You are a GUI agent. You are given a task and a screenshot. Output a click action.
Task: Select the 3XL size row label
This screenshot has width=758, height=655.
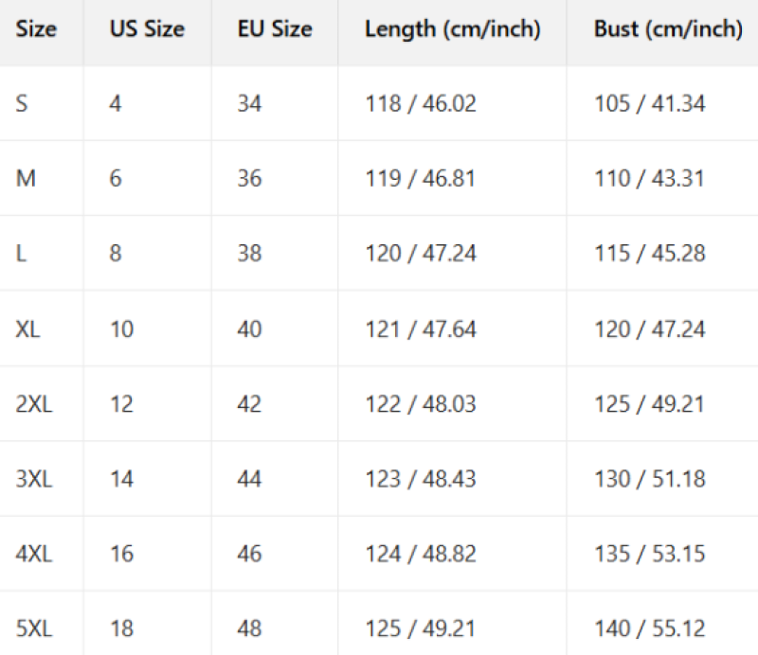pos(34,479)
